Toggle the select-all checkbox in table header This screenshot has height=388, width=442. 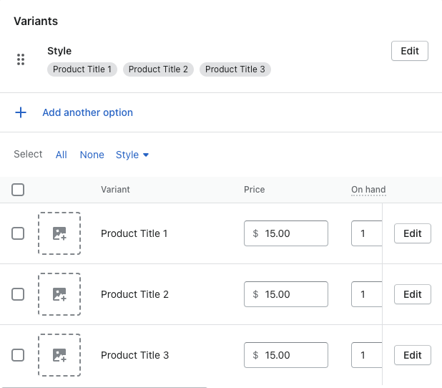[18, 190]
